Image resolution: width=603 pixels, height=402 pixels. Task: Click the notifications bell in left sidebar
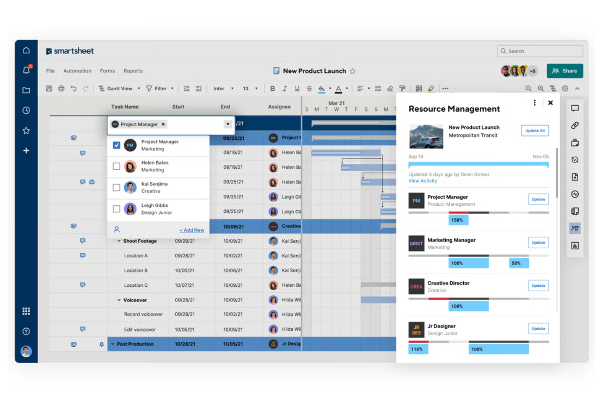coord(26,70)
